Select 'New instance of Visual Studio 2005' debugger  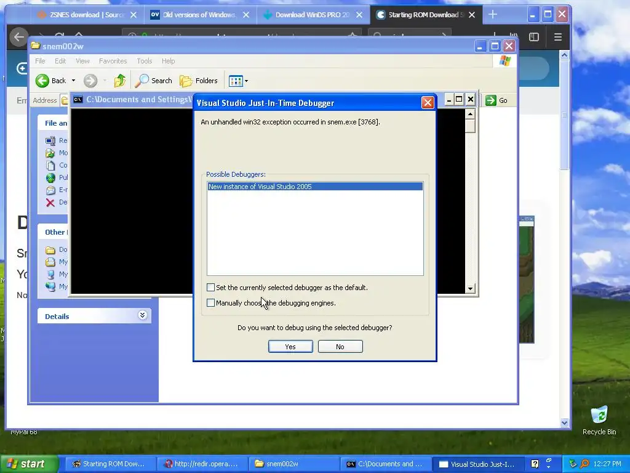tap(315, 187)
